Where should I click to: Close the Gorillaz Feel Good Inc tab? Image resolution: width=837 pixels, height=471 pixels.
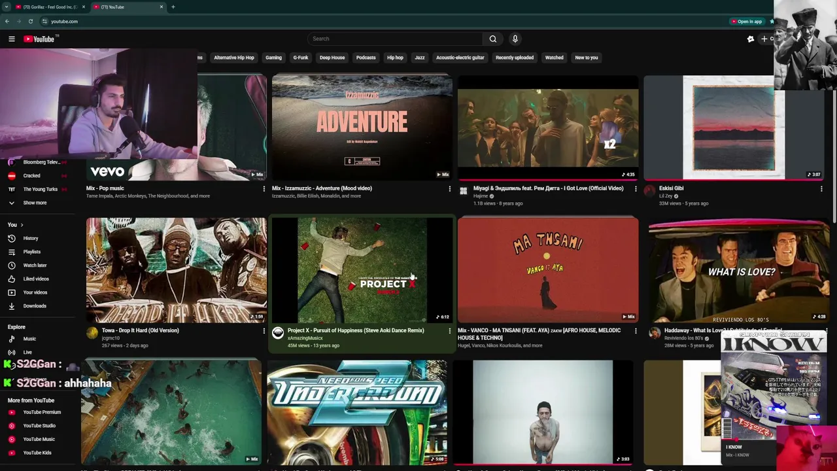tap(83, 7)
